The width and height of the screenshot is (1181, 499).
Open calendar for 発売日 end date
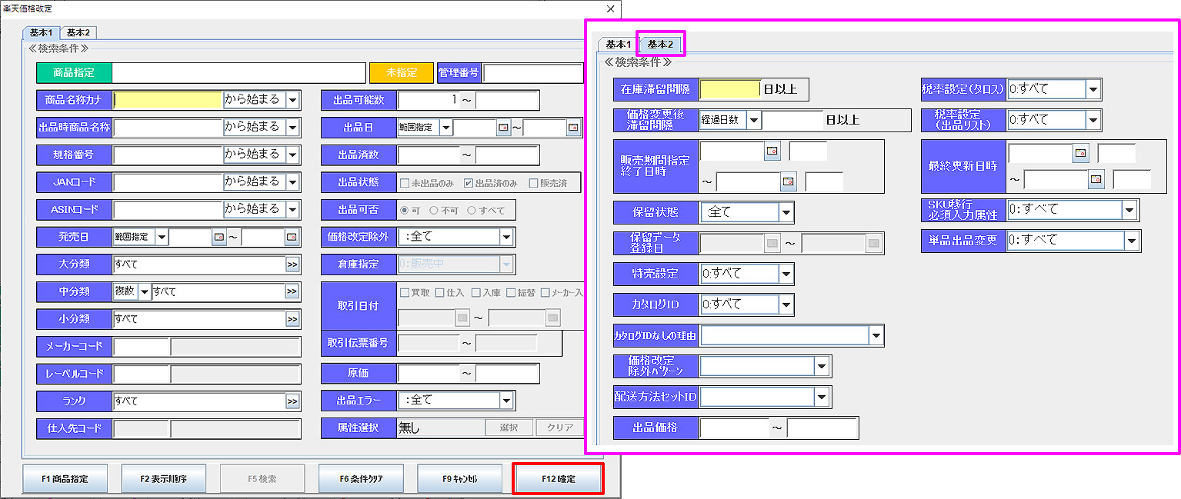click(292, 237)
